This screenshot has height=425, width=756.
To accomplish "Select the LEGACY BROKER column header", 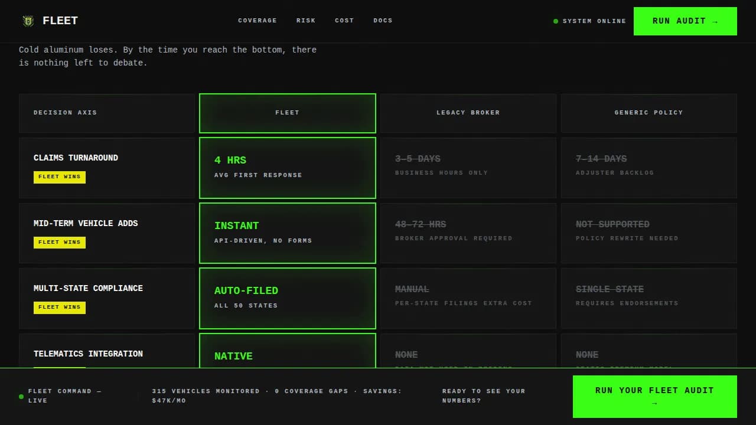I will pos(468,113).
